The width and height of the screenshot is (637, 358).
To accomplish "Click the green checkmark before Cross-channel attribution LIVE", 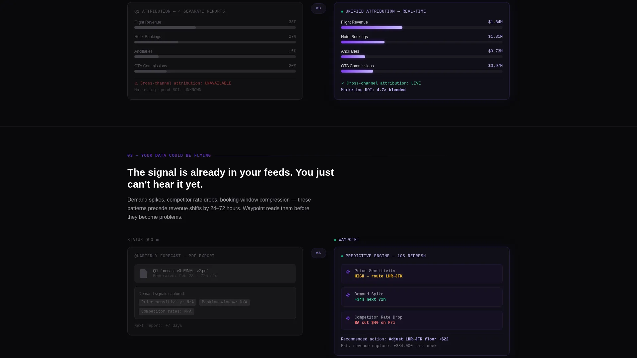I will tap(343, 84).
